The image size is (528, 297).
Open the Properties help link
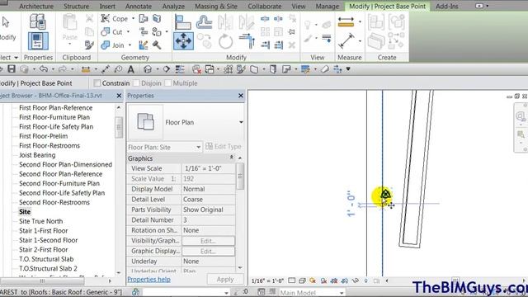click(x=148, y=279)
